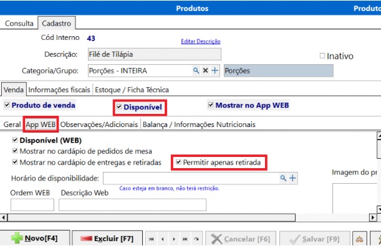Click the horizontal scrollbar left arrow

3,217
